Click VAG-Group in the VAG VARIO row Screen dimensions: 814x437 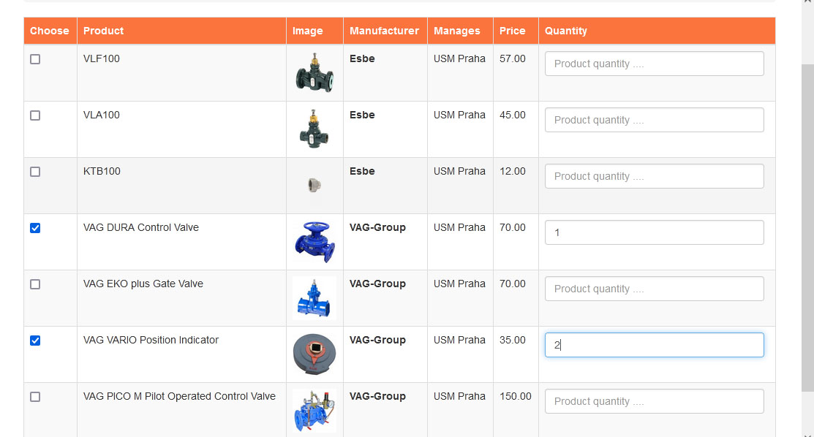point(377,340)
